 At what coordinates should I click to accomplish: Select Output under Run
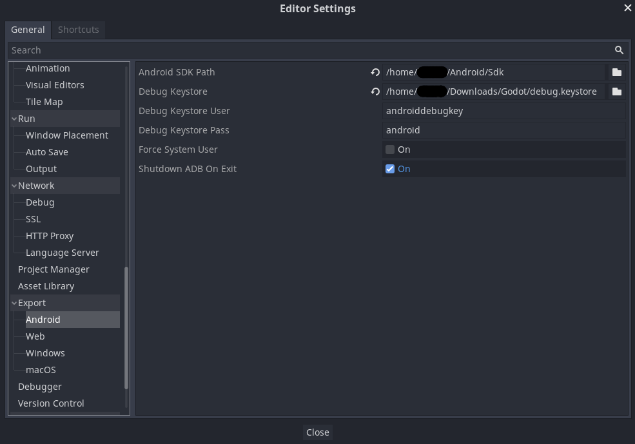click(x=41, y=169)
